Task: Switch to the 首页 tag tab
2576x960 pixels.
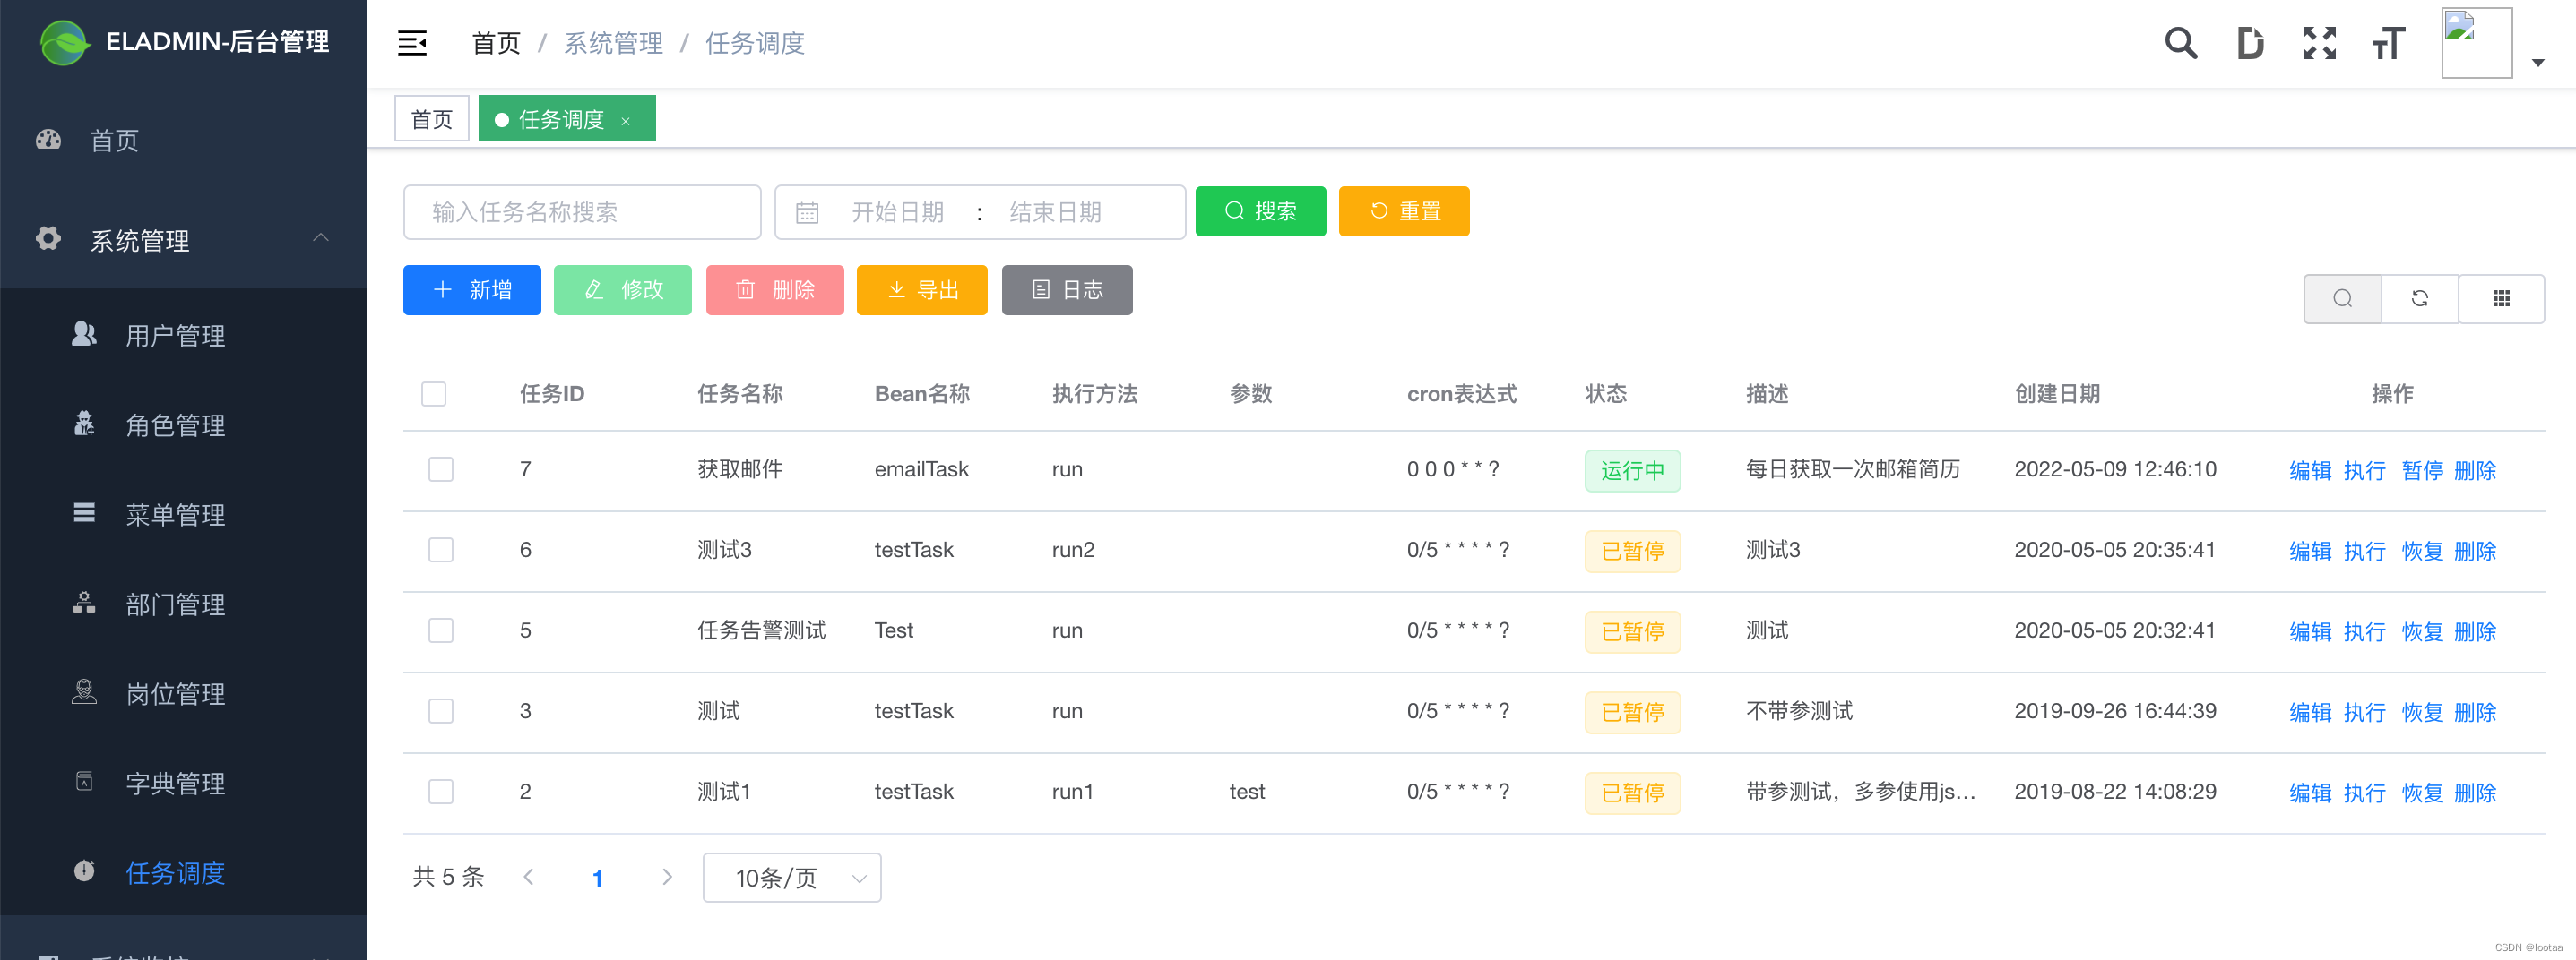Action: [x=432, y=119]
